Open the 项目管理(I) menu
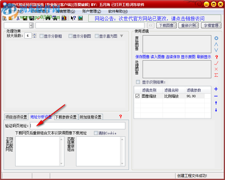The image size is (225, 180). [40, 11]
